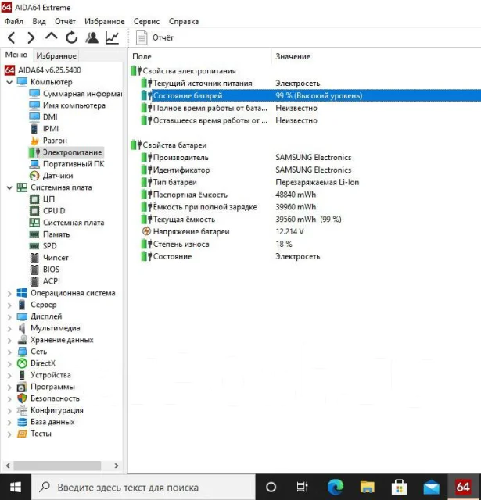Click the Портативный ПК laptop icon
This screenshot has height=500, width=481.
click(34, 164)
